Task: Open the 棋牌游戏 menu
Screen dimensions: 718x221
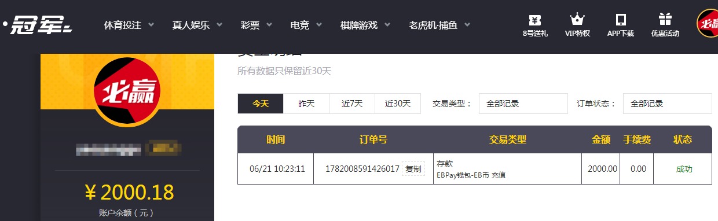Action: point(359,25)
